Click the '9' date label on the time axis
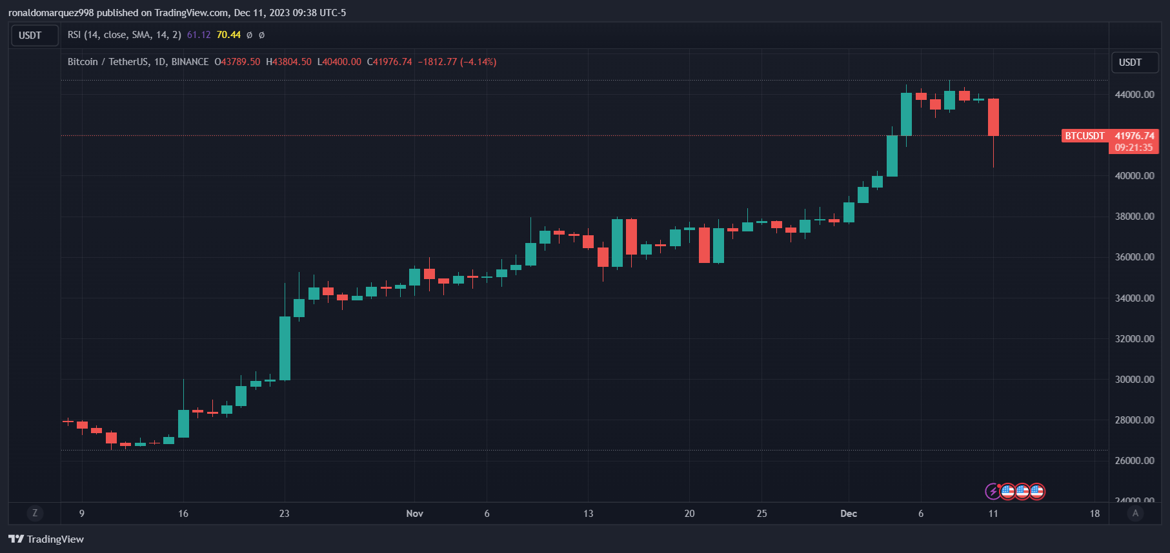This screenshot has height=553, width=1170. point(82,514)
